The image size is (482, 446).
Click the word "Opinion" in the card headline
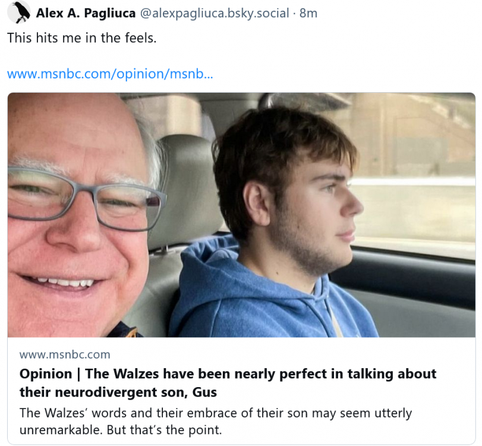pyautogui.click(x=46, y=374)
